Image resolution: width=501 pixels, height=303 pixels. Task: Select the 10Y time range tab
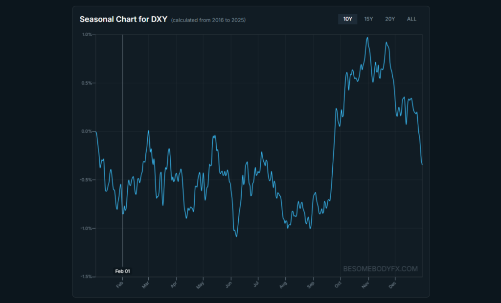(x=347, y=19)
